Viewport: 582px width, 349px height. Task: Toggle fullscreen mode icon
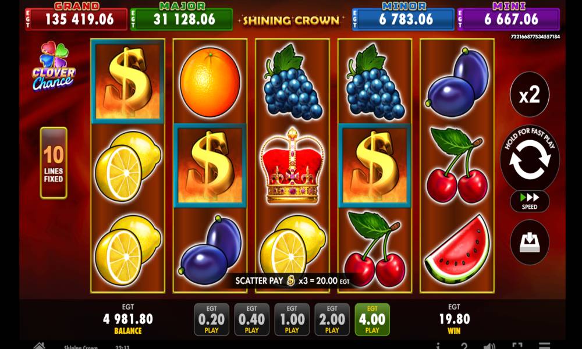(517, 346)
